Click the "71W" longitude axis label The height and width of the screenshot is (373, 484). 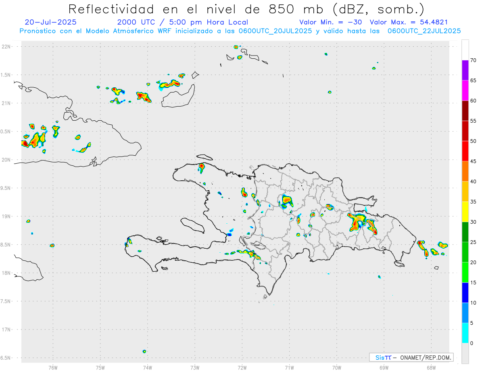[x=289, y=367]
